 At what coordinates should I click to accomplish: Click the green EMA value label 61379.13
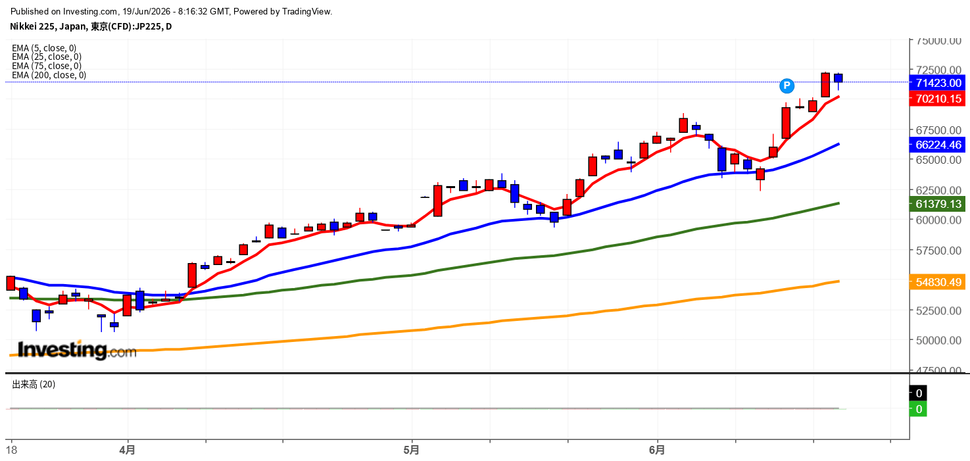tap(938, 204)
